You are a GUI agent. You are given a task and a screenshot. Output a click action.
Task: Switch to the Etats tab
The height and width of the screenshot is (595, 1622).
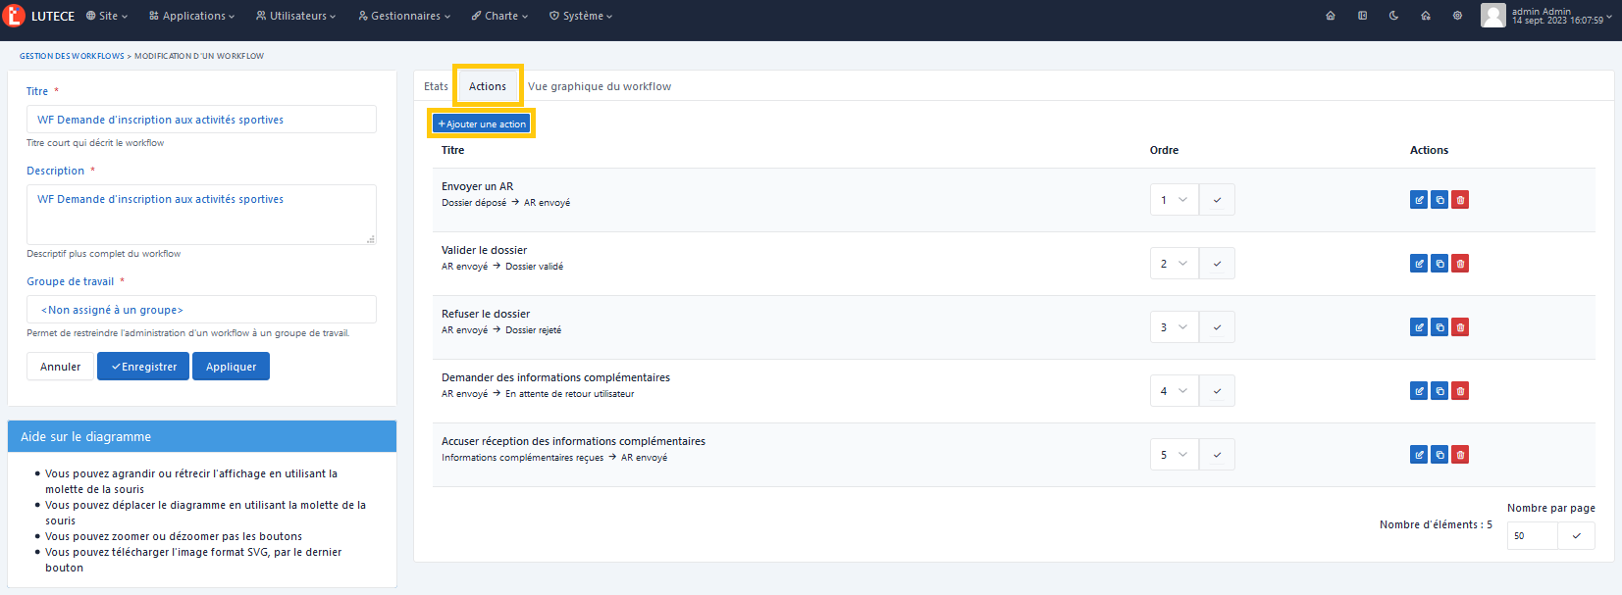[x=436, y=86]
